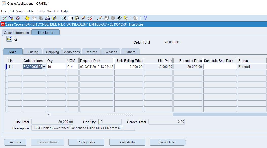Click the Attachments paperclip icon
The width and height of the screenshot is (267, 148).
coord(119,18)
